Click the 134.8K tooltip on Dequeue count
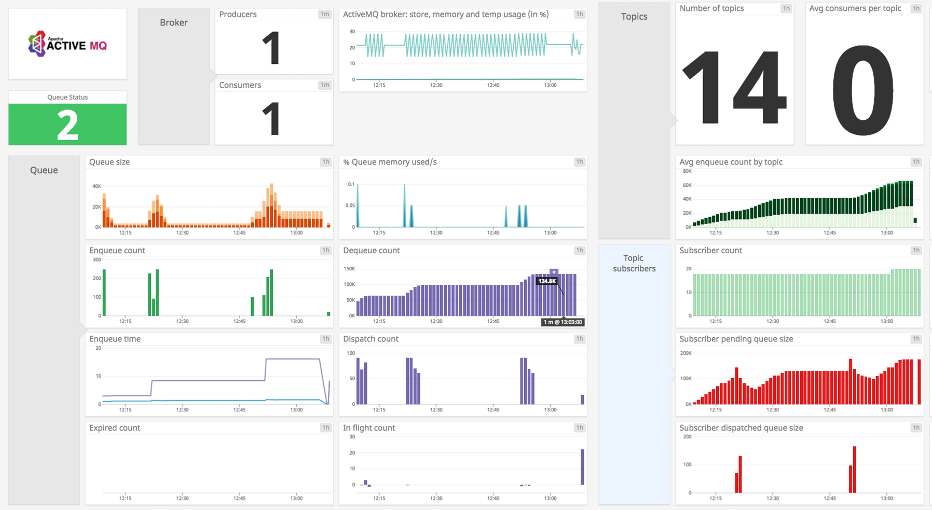 [547, 281]
